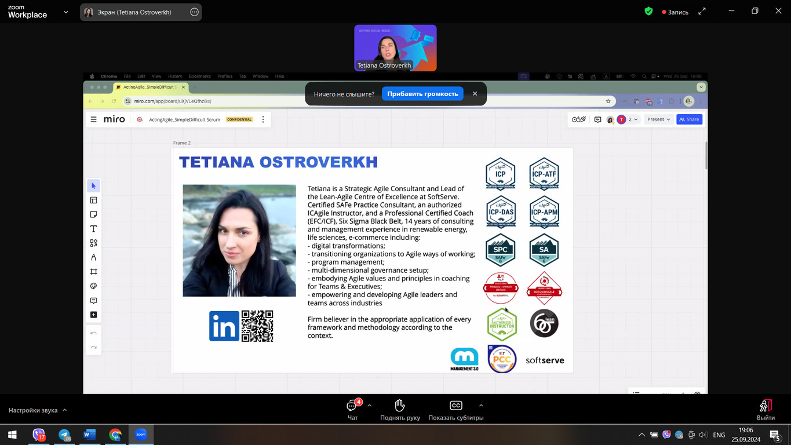Open Telegram from taskbar
The height and width of the screenshot is (445, 791).
pos(64,435)
